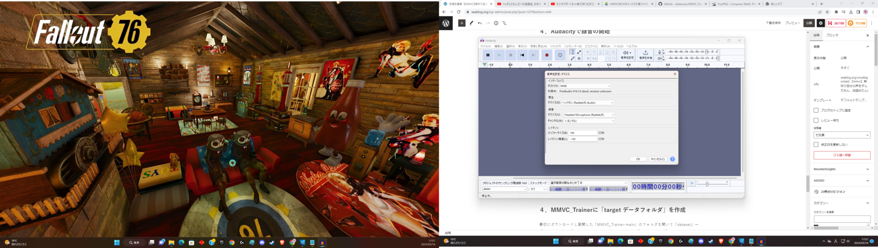Select the Audacity I-beam Selection tool
Image resolution: width=878 pixels, height=248 pixels.
(x=573, y=52)
